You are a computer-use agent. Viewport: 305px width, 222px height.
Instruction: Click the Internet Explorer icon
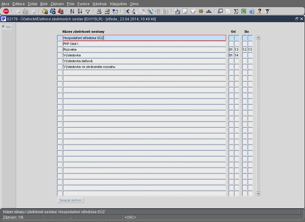point(252,11)
